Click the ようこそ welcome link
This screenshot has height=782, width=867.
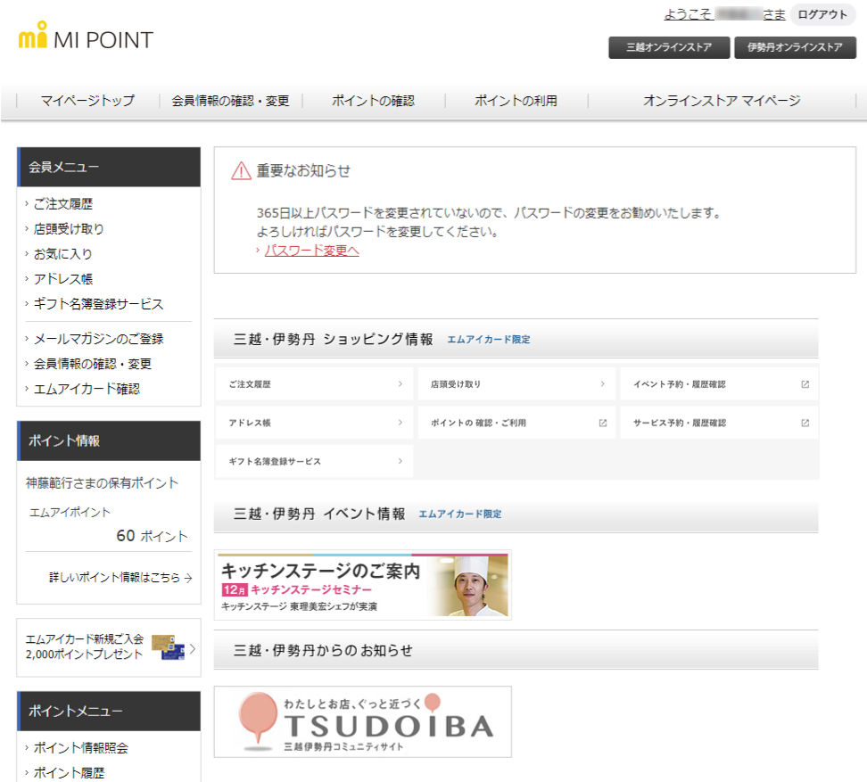(724, 14)
